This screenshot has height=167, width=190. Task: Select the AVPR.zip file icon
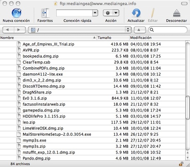[19, 50]
